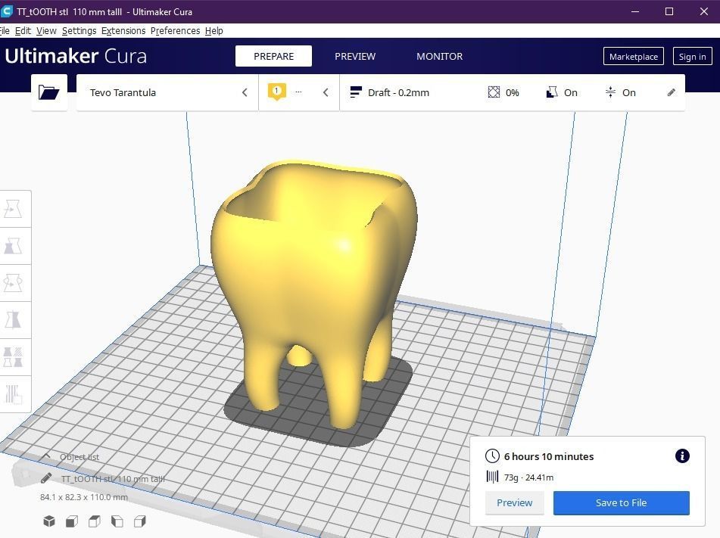Click the adhesion On icon

610,92
